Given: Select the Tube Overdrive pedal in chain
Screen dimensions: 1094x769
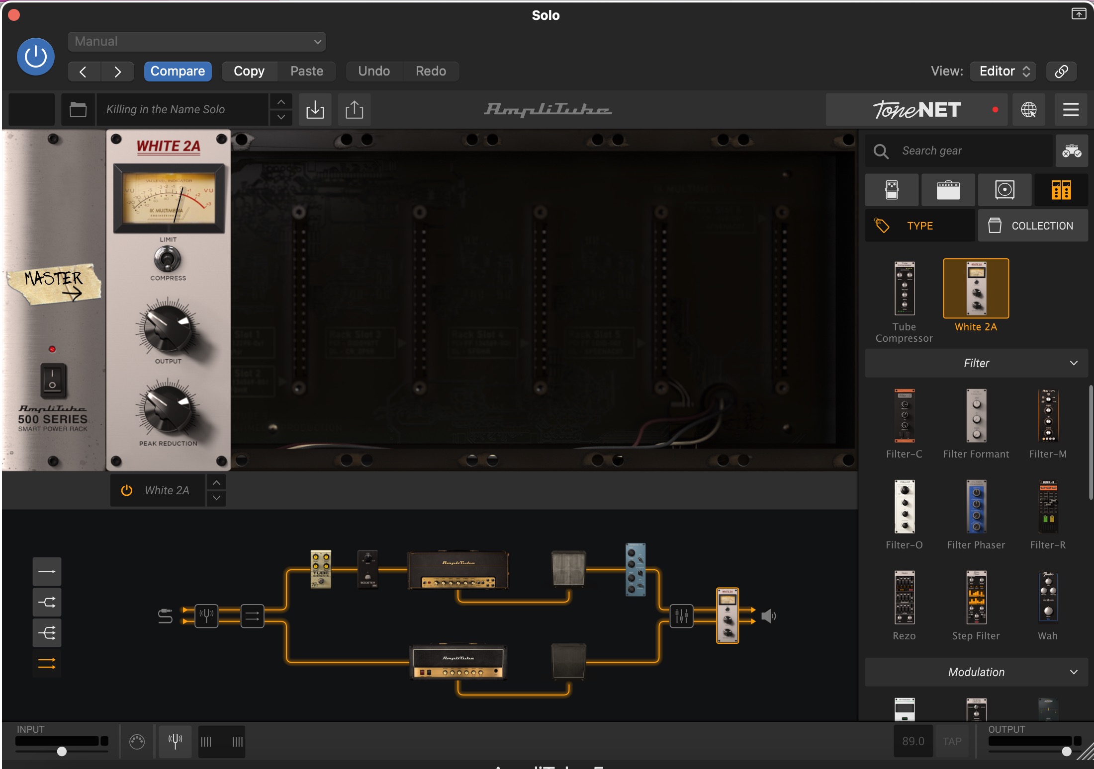Looking at the screenshot, I should coord(321,569).
